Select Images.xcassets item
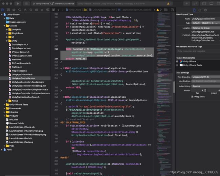 pos(17,22)
